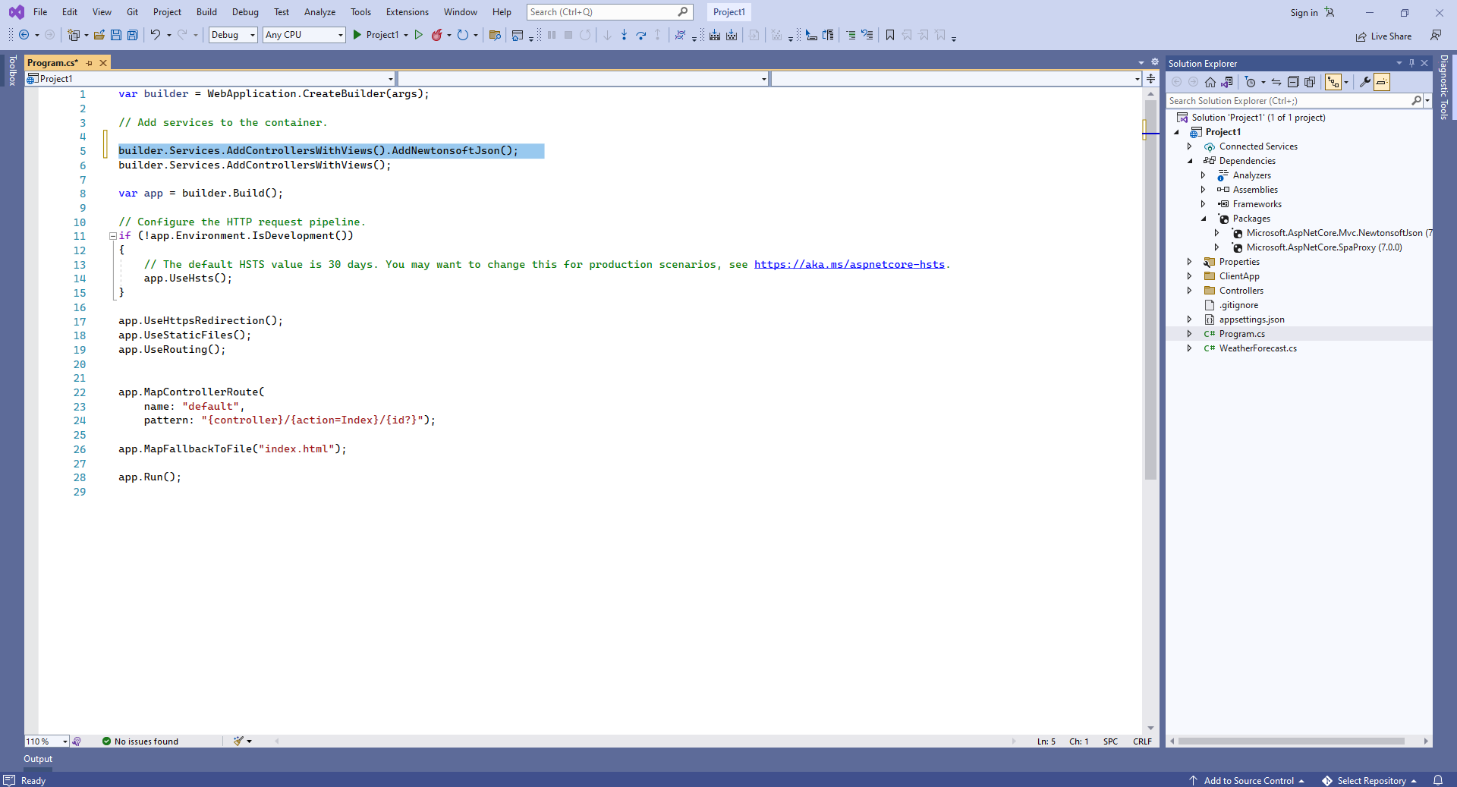
Task: Click the notifications bell in status bar
Action: (1438, 781)
